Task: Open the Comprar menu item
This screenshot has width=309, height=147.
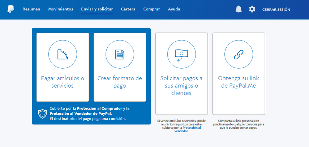Action: click(x=151, y=9)
